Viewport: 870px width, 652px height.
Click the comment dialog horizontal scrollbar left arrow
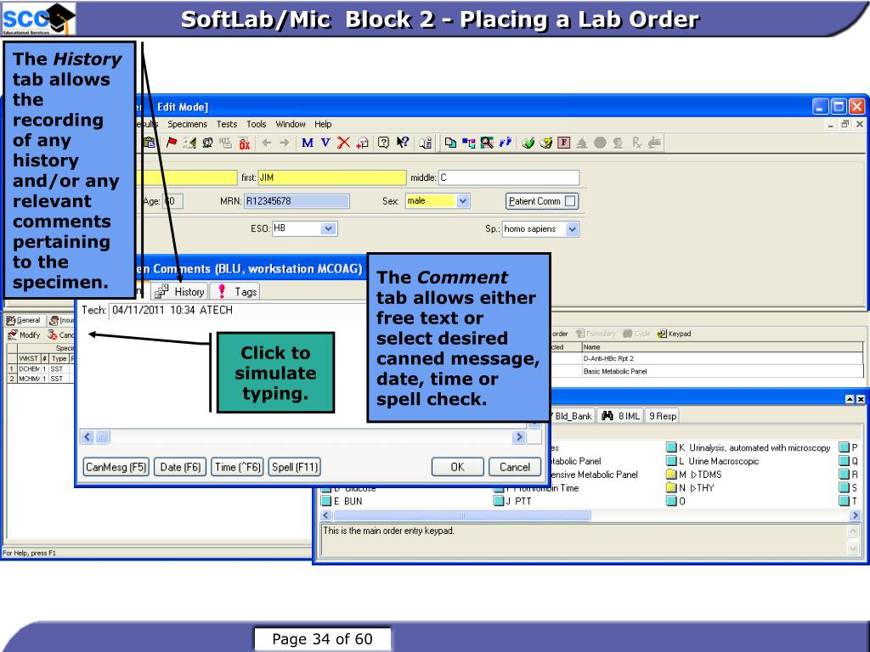88,437
